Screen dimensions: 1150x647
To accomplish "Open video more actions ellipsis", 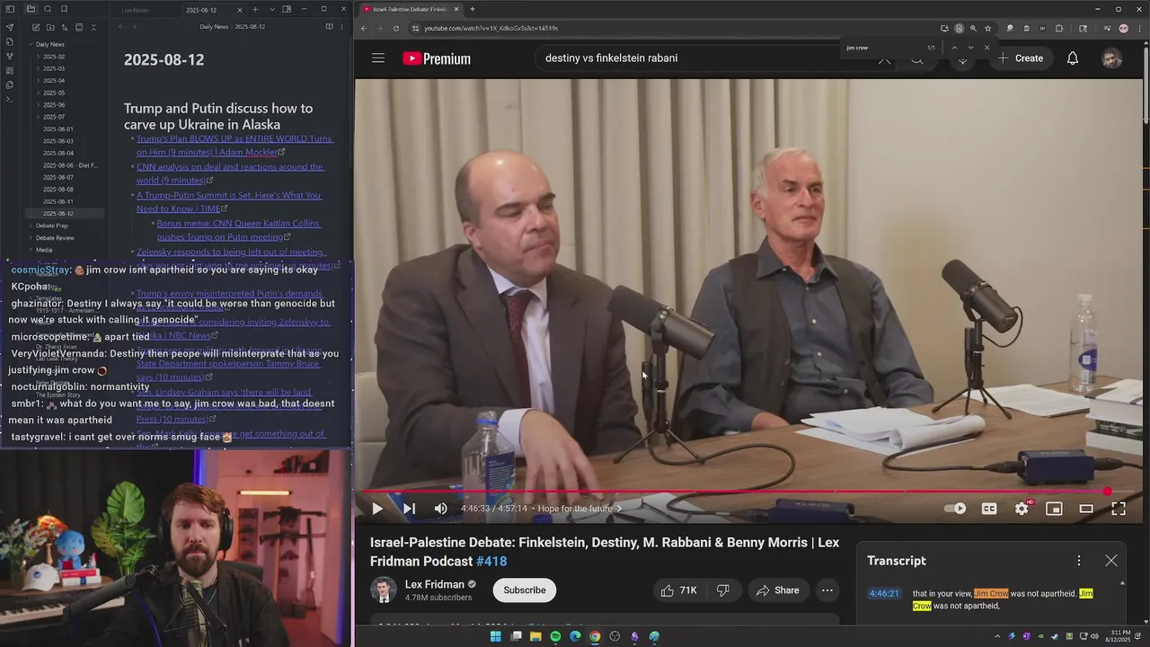I will 827,590.
